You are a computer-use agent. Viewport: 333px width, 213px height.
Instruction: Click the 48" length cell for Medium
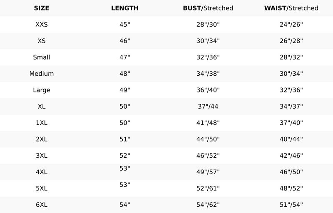pos(125,74)
